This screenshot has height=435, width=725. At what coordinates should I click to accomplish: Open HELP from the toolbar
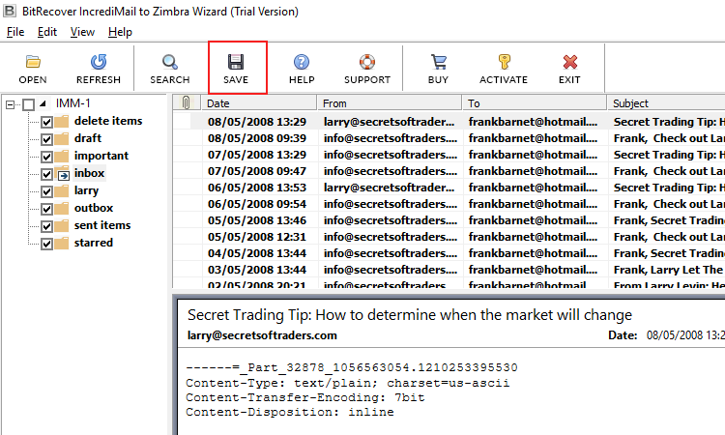302,69
